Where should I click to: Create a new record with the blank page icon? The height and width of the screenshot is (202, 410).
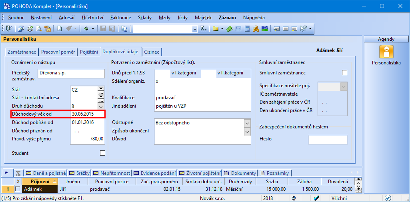(x=59, y=28)
